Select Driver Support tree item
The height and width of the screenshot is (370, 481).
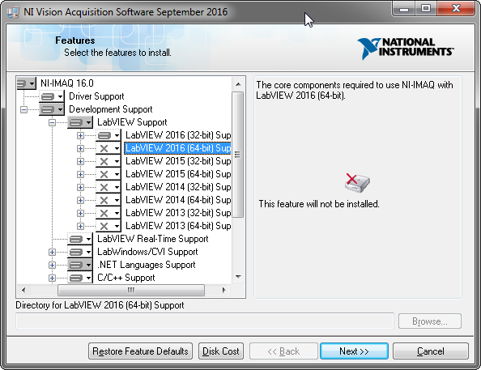[x=96, y=96]
